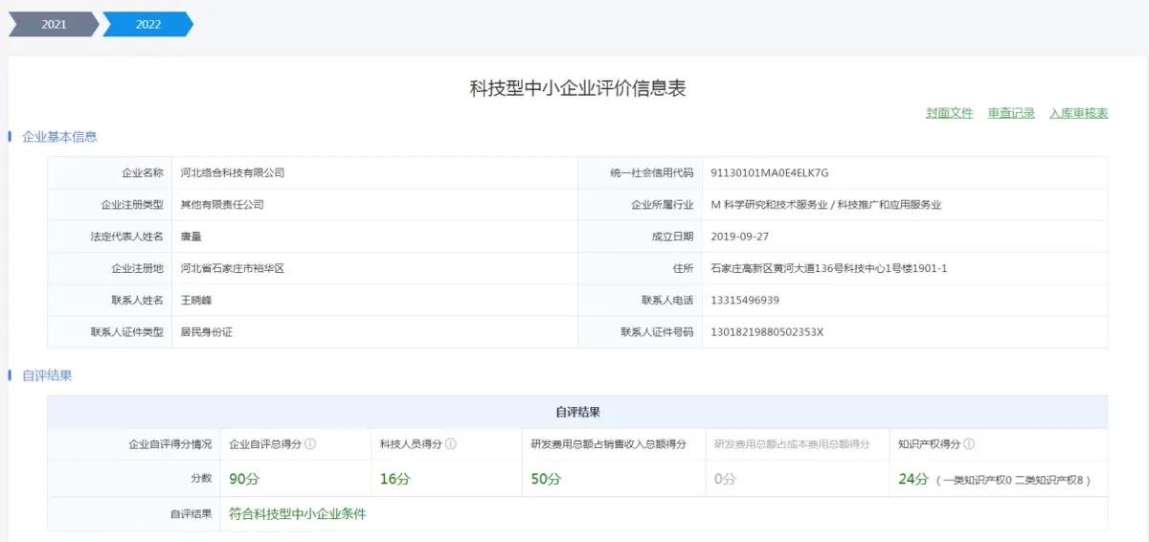Open the 封面文件 link
Screen dimensions: 1149x542
[x=949, y=113]
